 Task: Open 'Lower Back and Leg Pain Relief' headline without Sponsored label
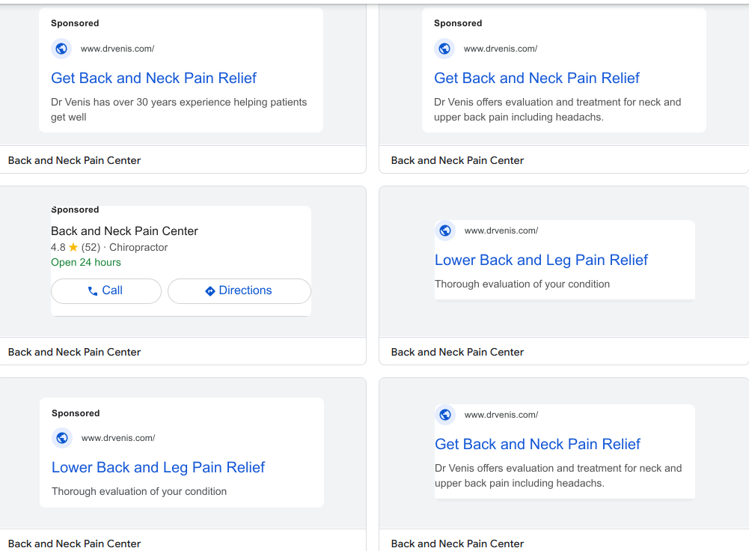point(541,260)
